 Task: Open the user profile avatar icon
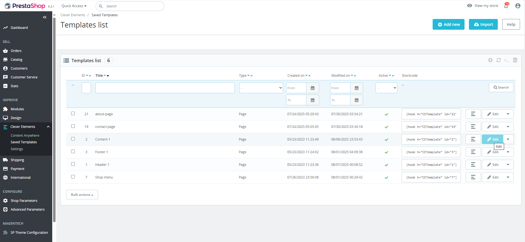point(518,6)
